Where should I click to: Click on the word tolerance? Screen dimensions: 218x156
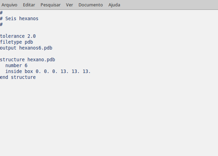[x=12, y=36]
